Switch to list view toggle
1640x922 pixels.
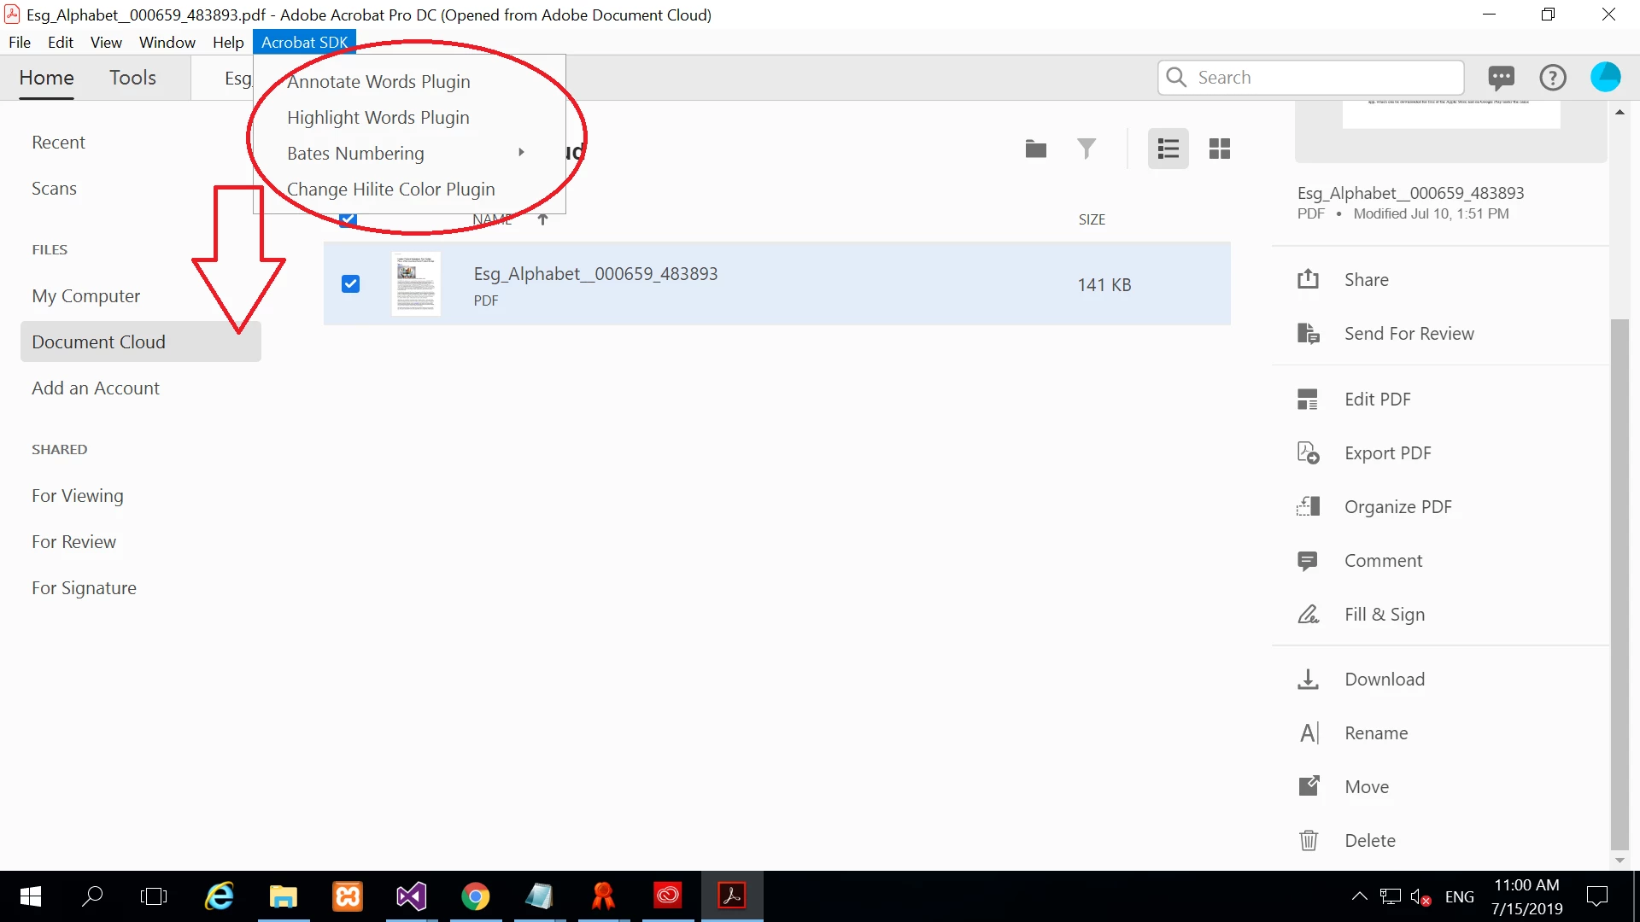point(1168,149)
